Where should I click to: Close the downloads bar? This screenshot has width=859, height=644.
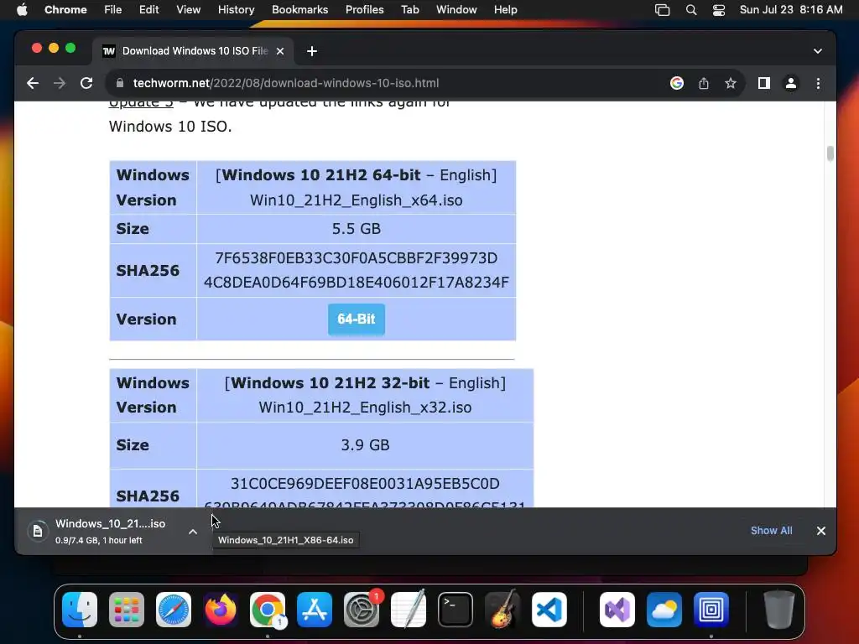(820, 531)
